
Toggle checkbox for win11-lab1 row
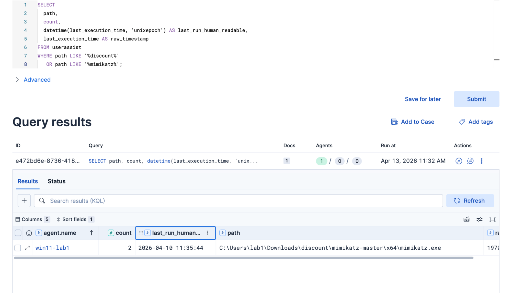(18, 248)
